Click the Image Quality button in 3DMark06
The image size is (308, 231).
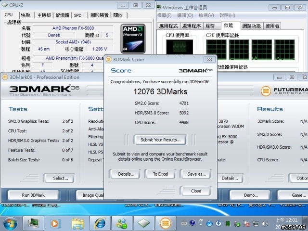(90, 195)
